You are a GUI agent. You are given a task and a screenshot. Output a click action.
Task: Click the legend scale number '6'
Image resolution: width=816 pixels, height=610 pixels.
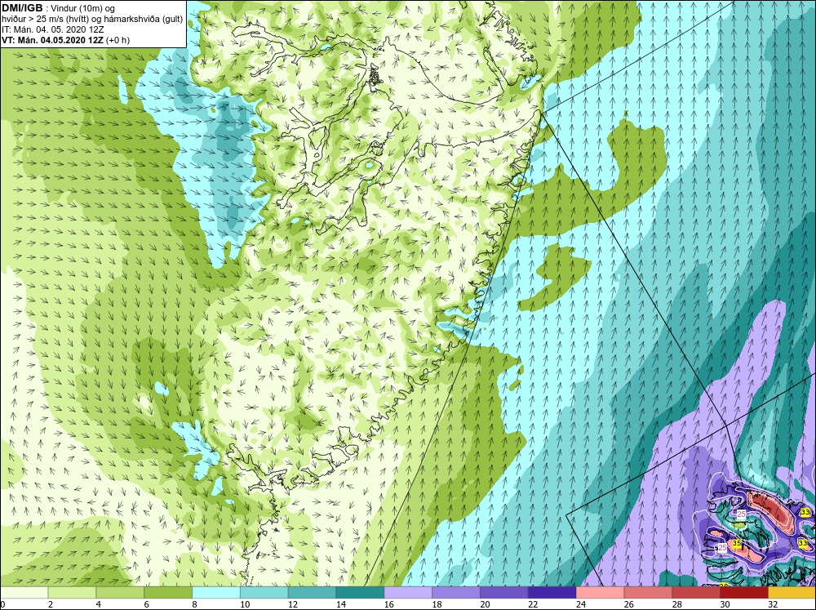tap(147, 604)
